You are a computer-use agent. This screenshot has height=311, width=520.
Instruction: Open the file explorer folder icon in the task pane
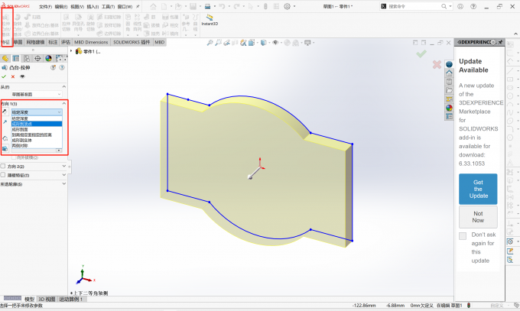pos(449,90)
